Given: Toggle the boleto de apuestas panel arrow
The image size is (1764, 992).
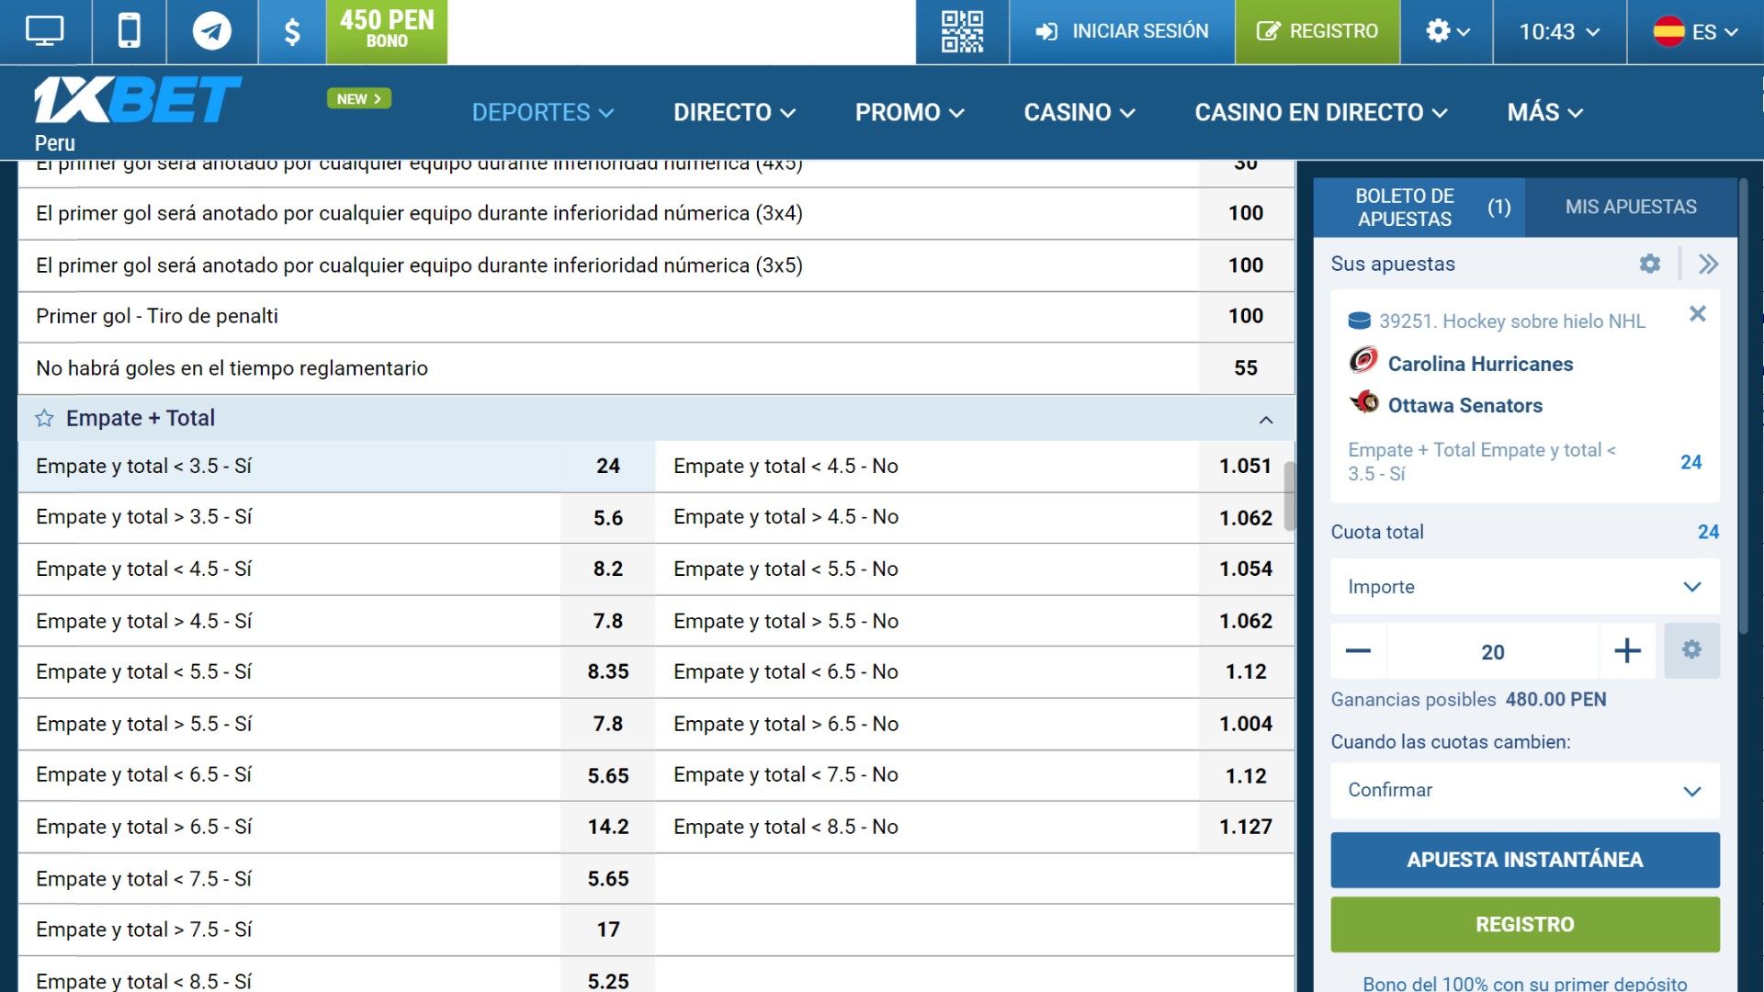Looking at the screenshot, I should tap(1707, 264).
